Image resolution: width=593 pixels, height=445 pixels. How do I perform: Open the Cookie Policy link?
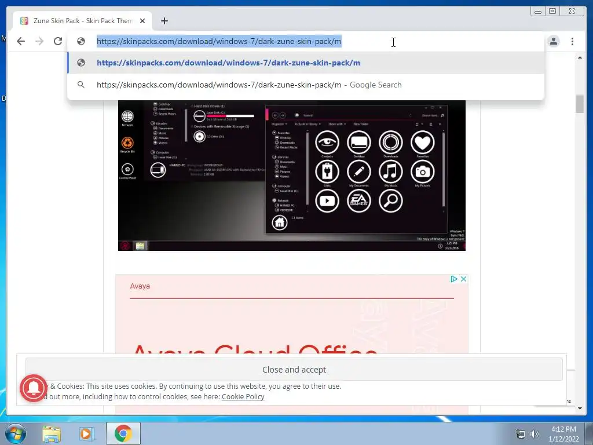tap(243, 396)
